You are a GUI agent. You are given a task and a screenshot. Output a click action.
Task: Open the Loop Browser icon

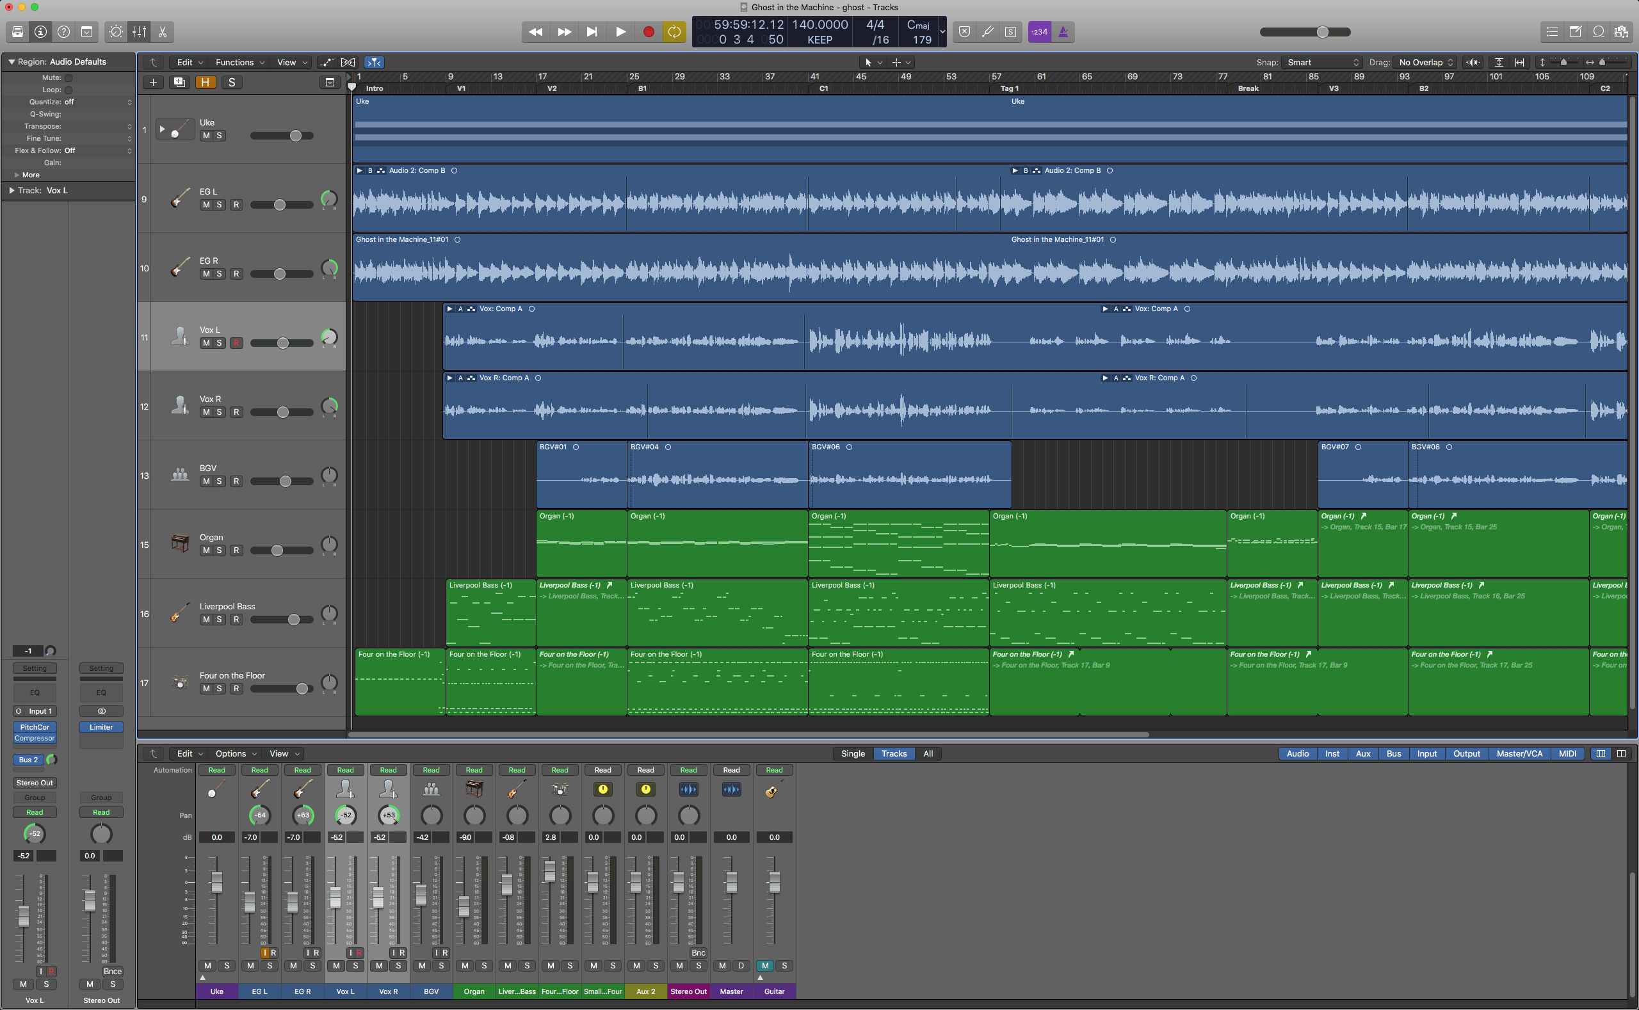[1598, 31]
